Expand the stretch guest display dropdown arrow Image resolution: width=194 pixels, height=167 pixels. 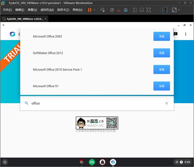coord(179,10)
